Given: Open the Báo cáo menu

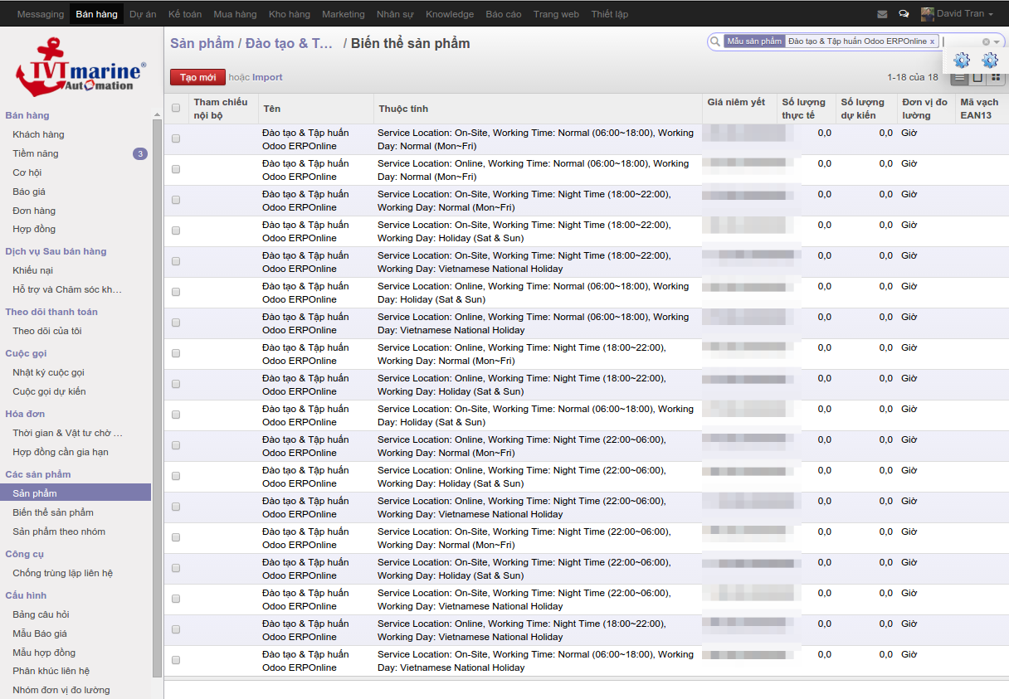Looking at the screenshot, I should (504, 14).
